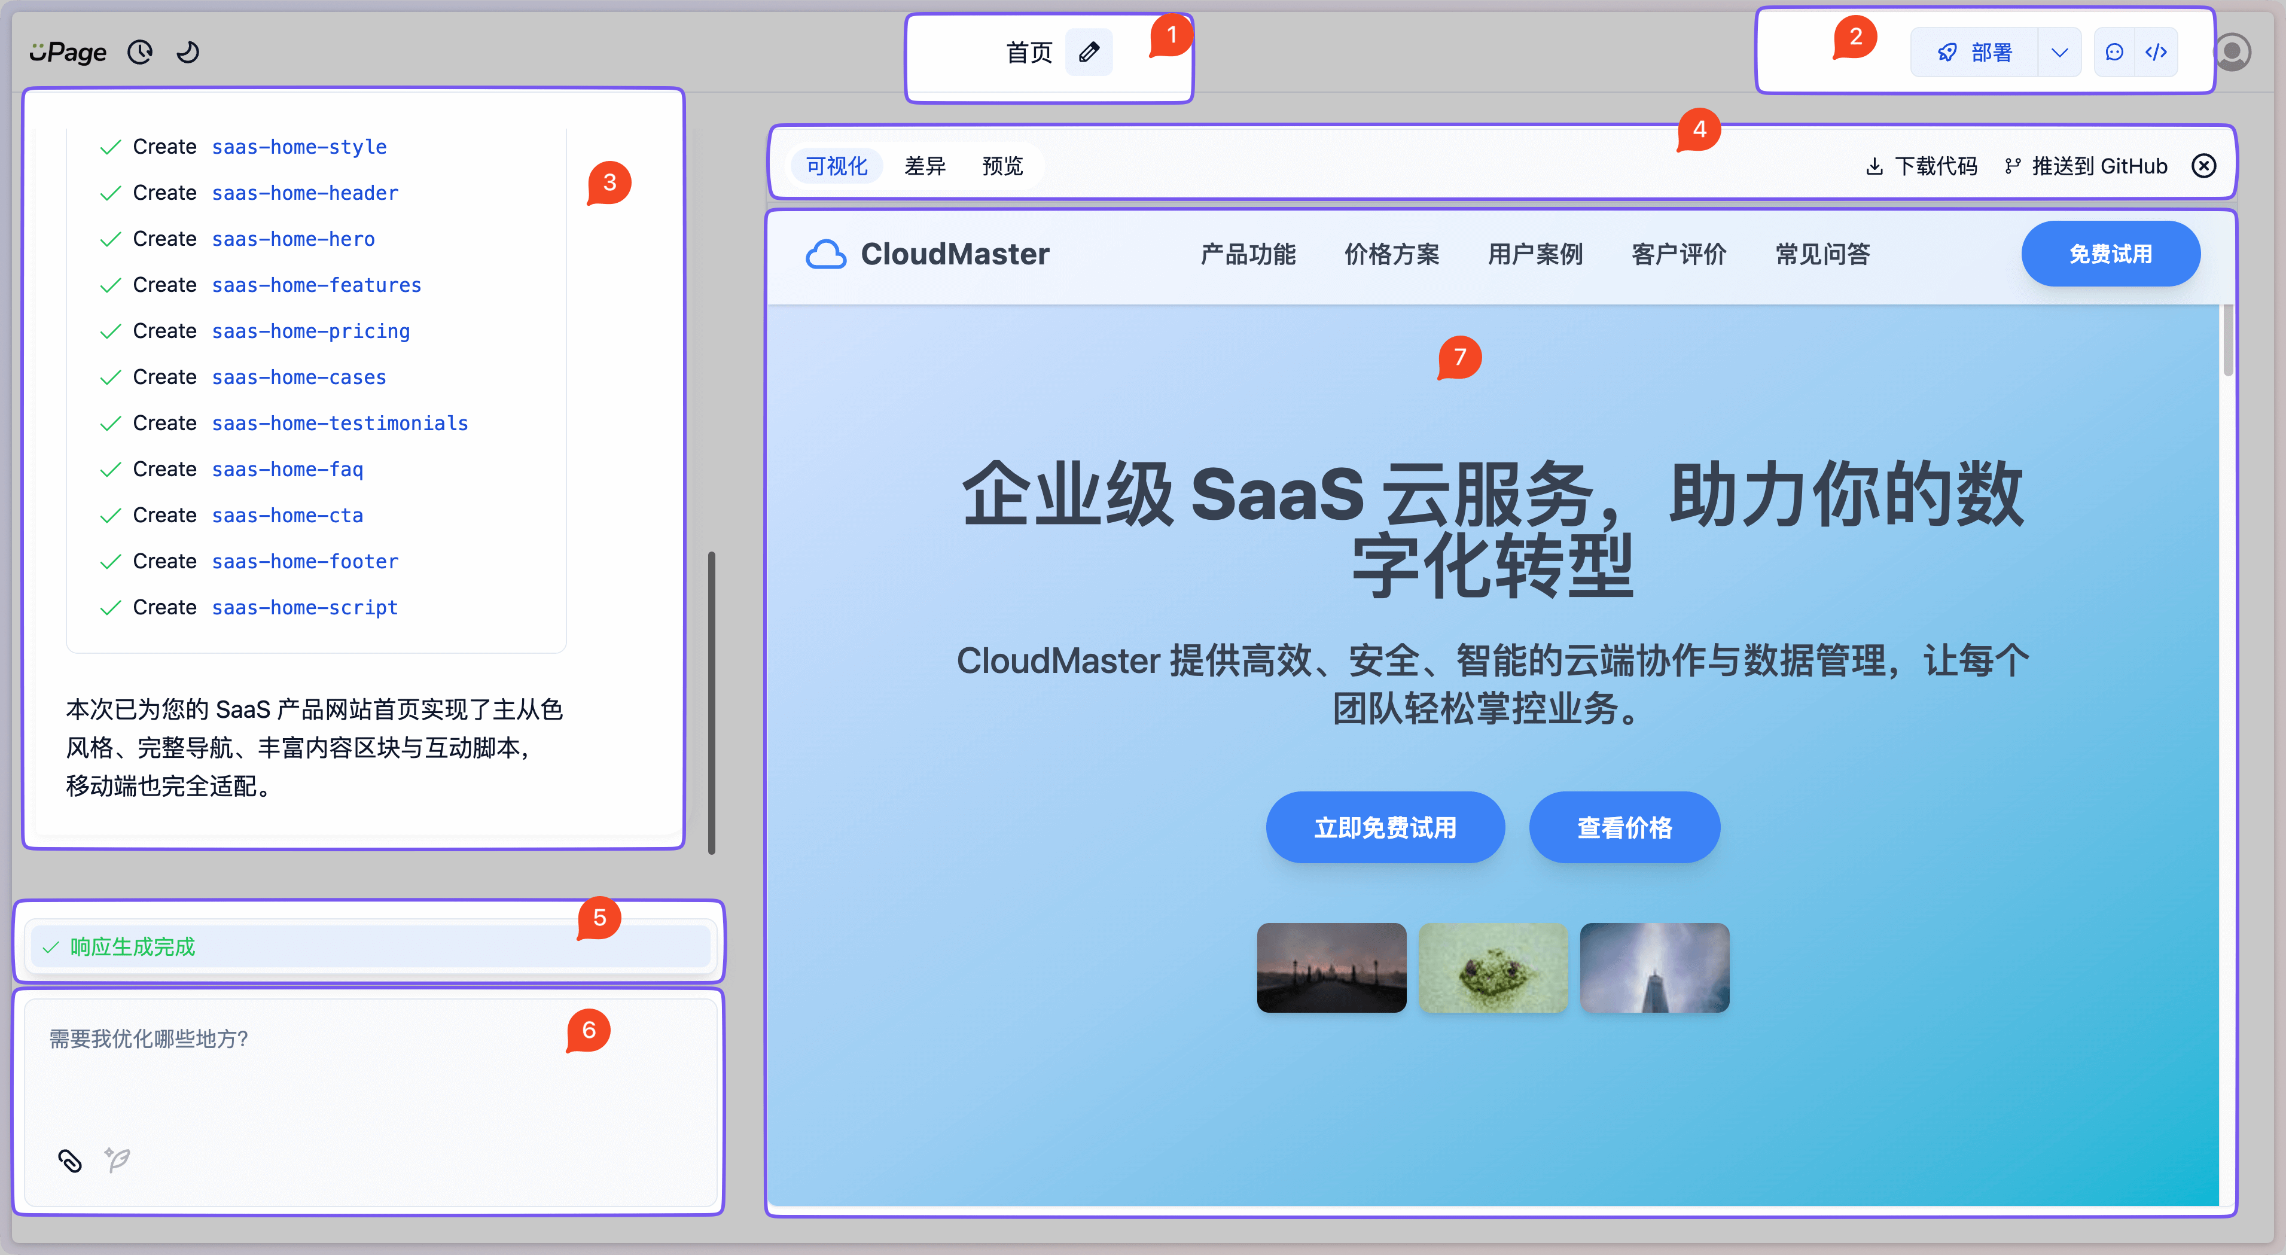Click the history clock icon

click(x=140, y=53)
